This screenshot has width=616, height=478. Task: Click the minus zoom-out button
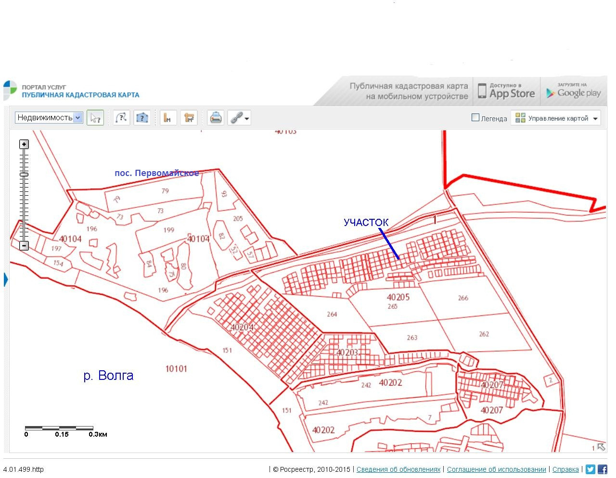[24, 246]
